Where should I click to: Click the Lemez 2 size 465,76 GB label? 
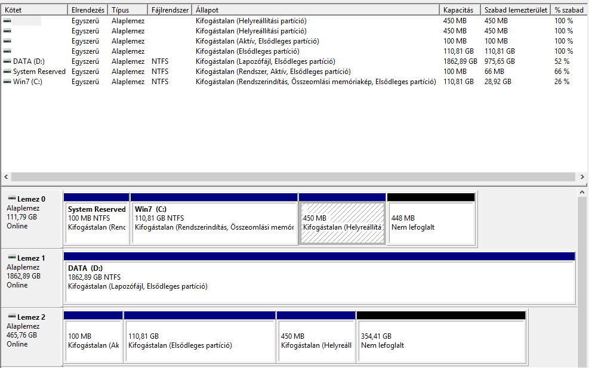click(22, 335)
